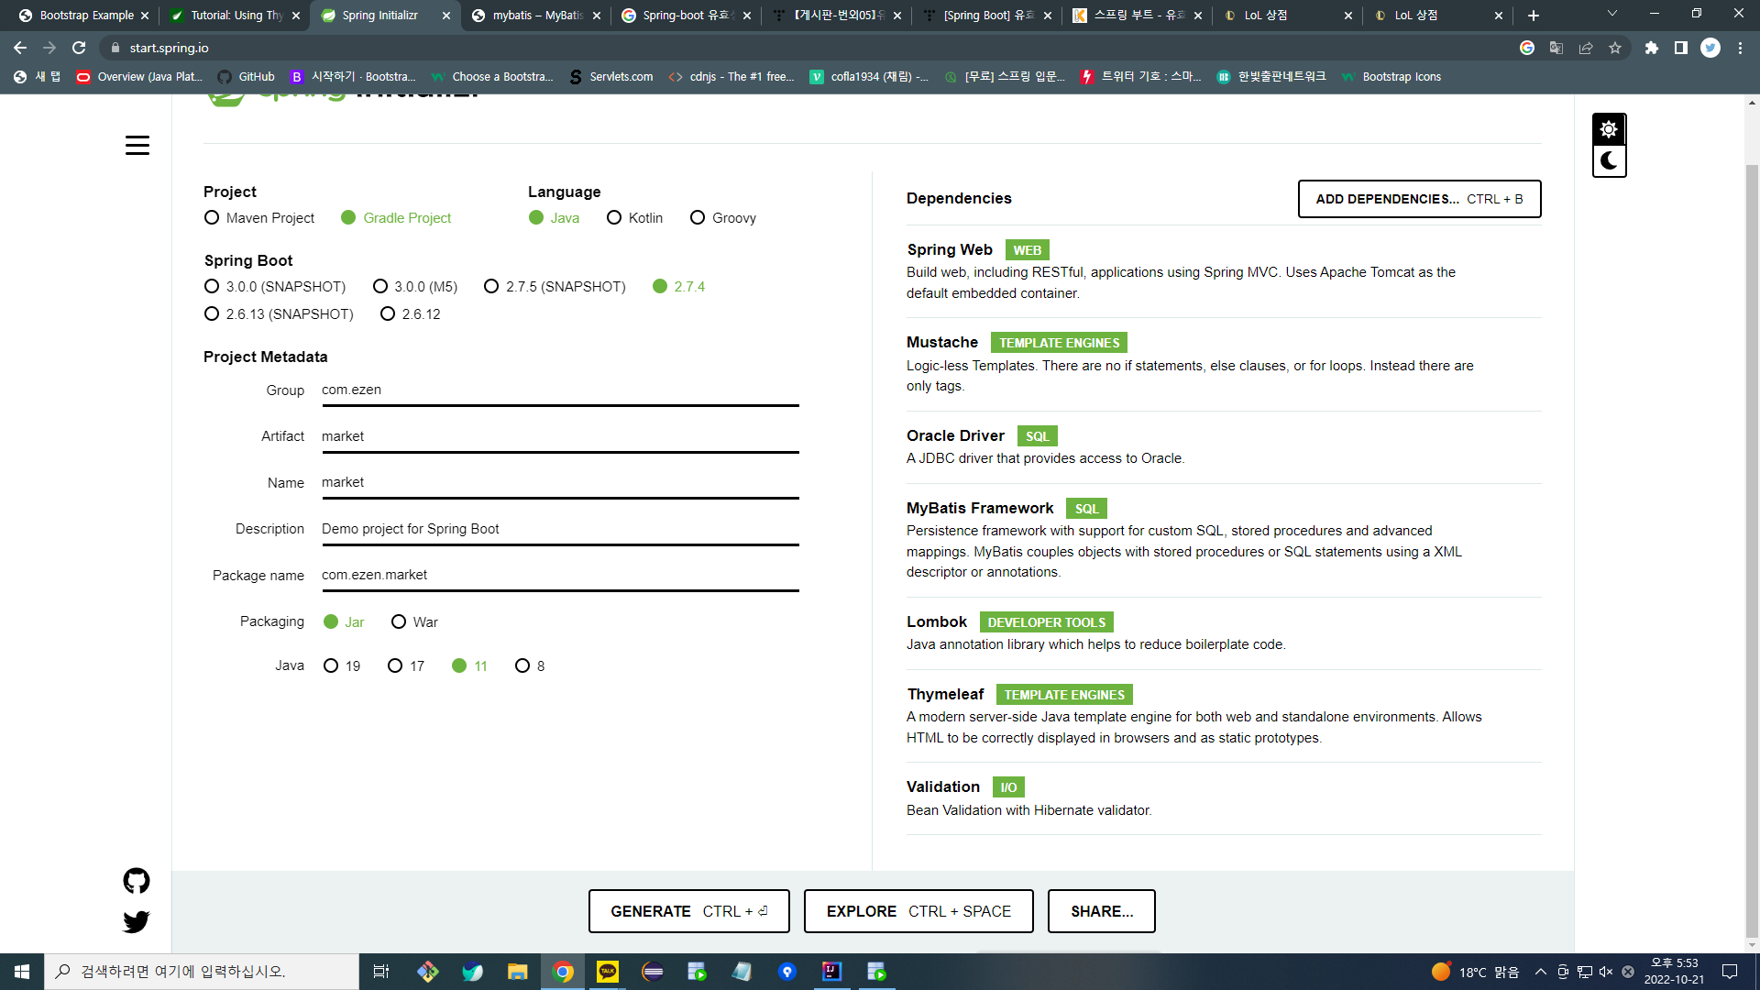Open the Bootstrap Icons bookmark
1760x990 pixels.
(1391, 77)
